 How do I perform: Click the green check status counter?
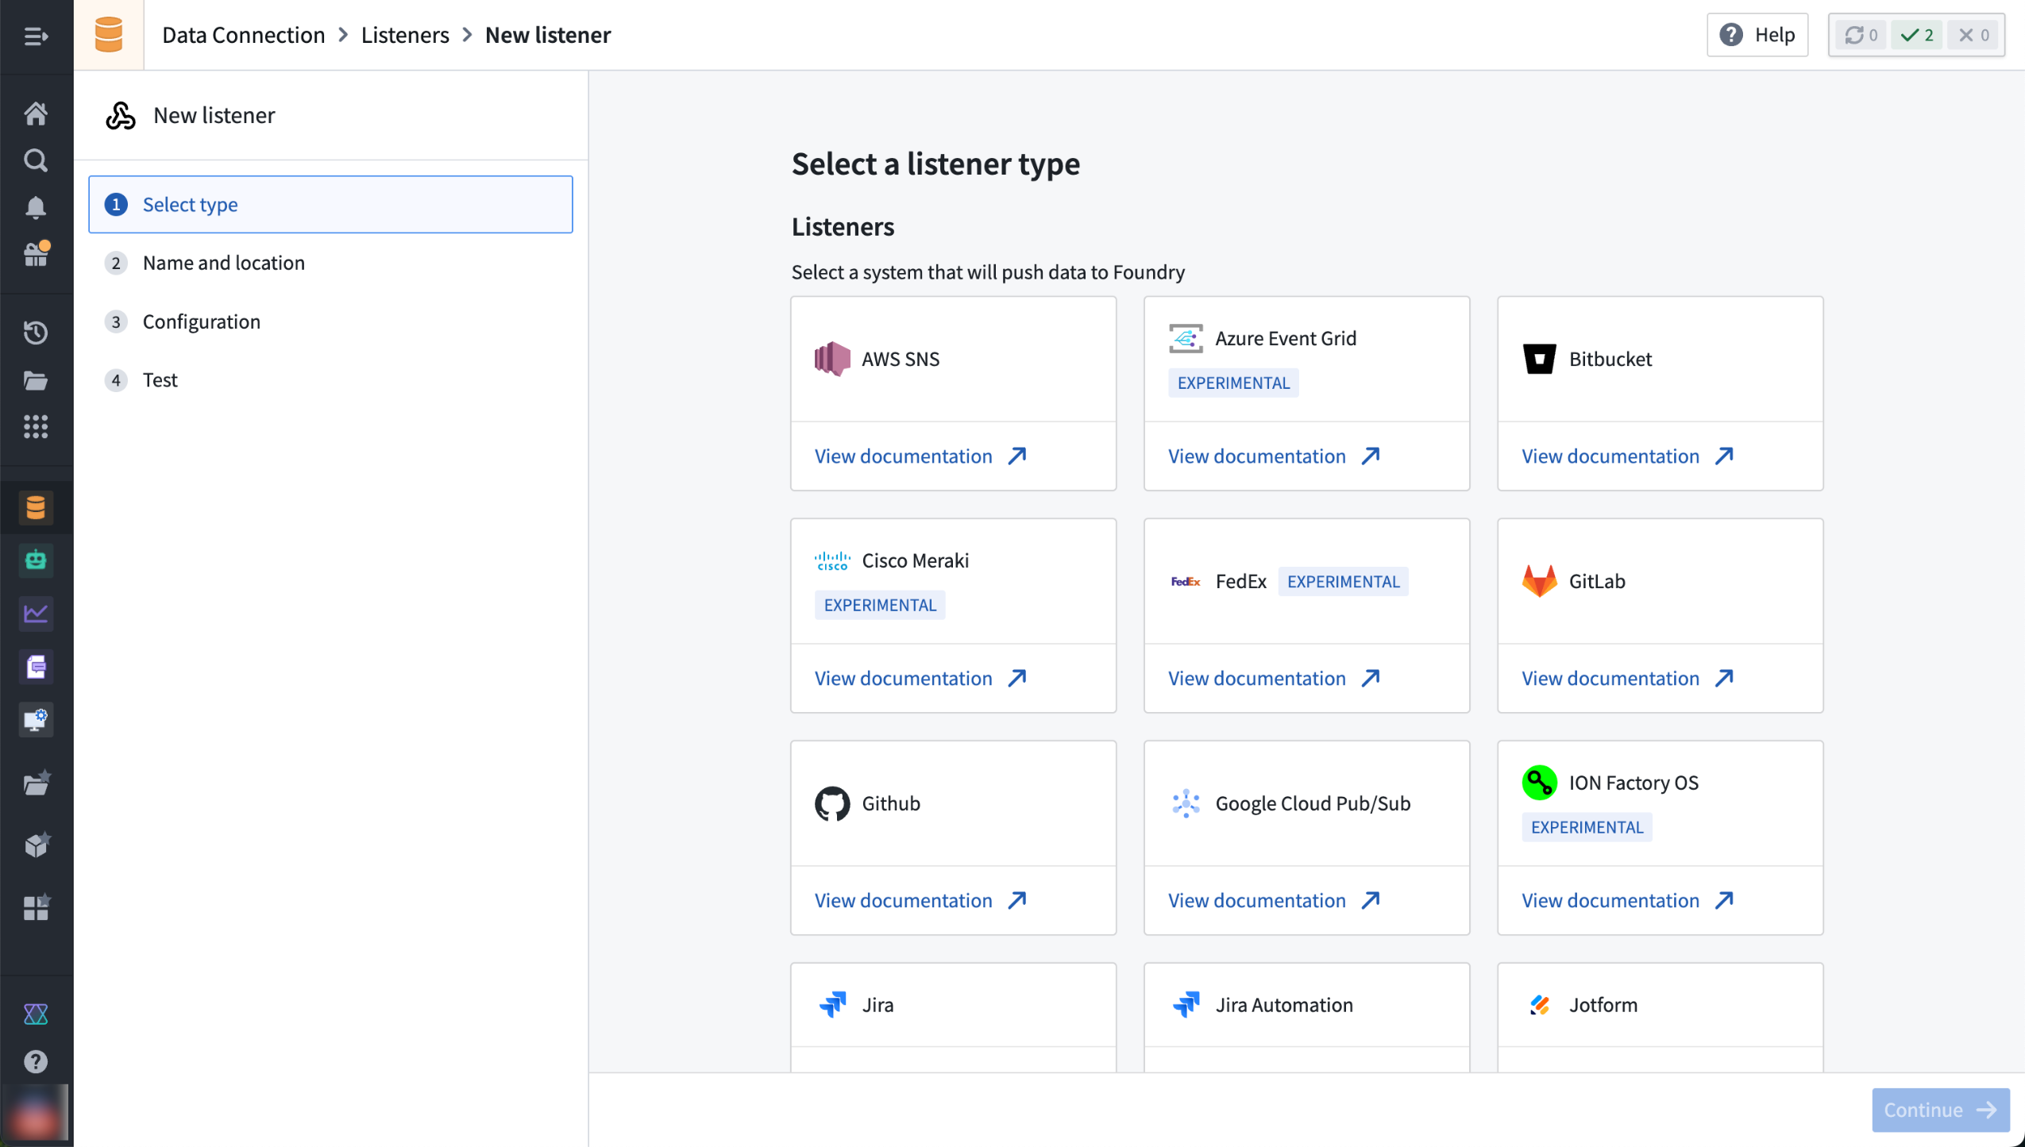1916,35
